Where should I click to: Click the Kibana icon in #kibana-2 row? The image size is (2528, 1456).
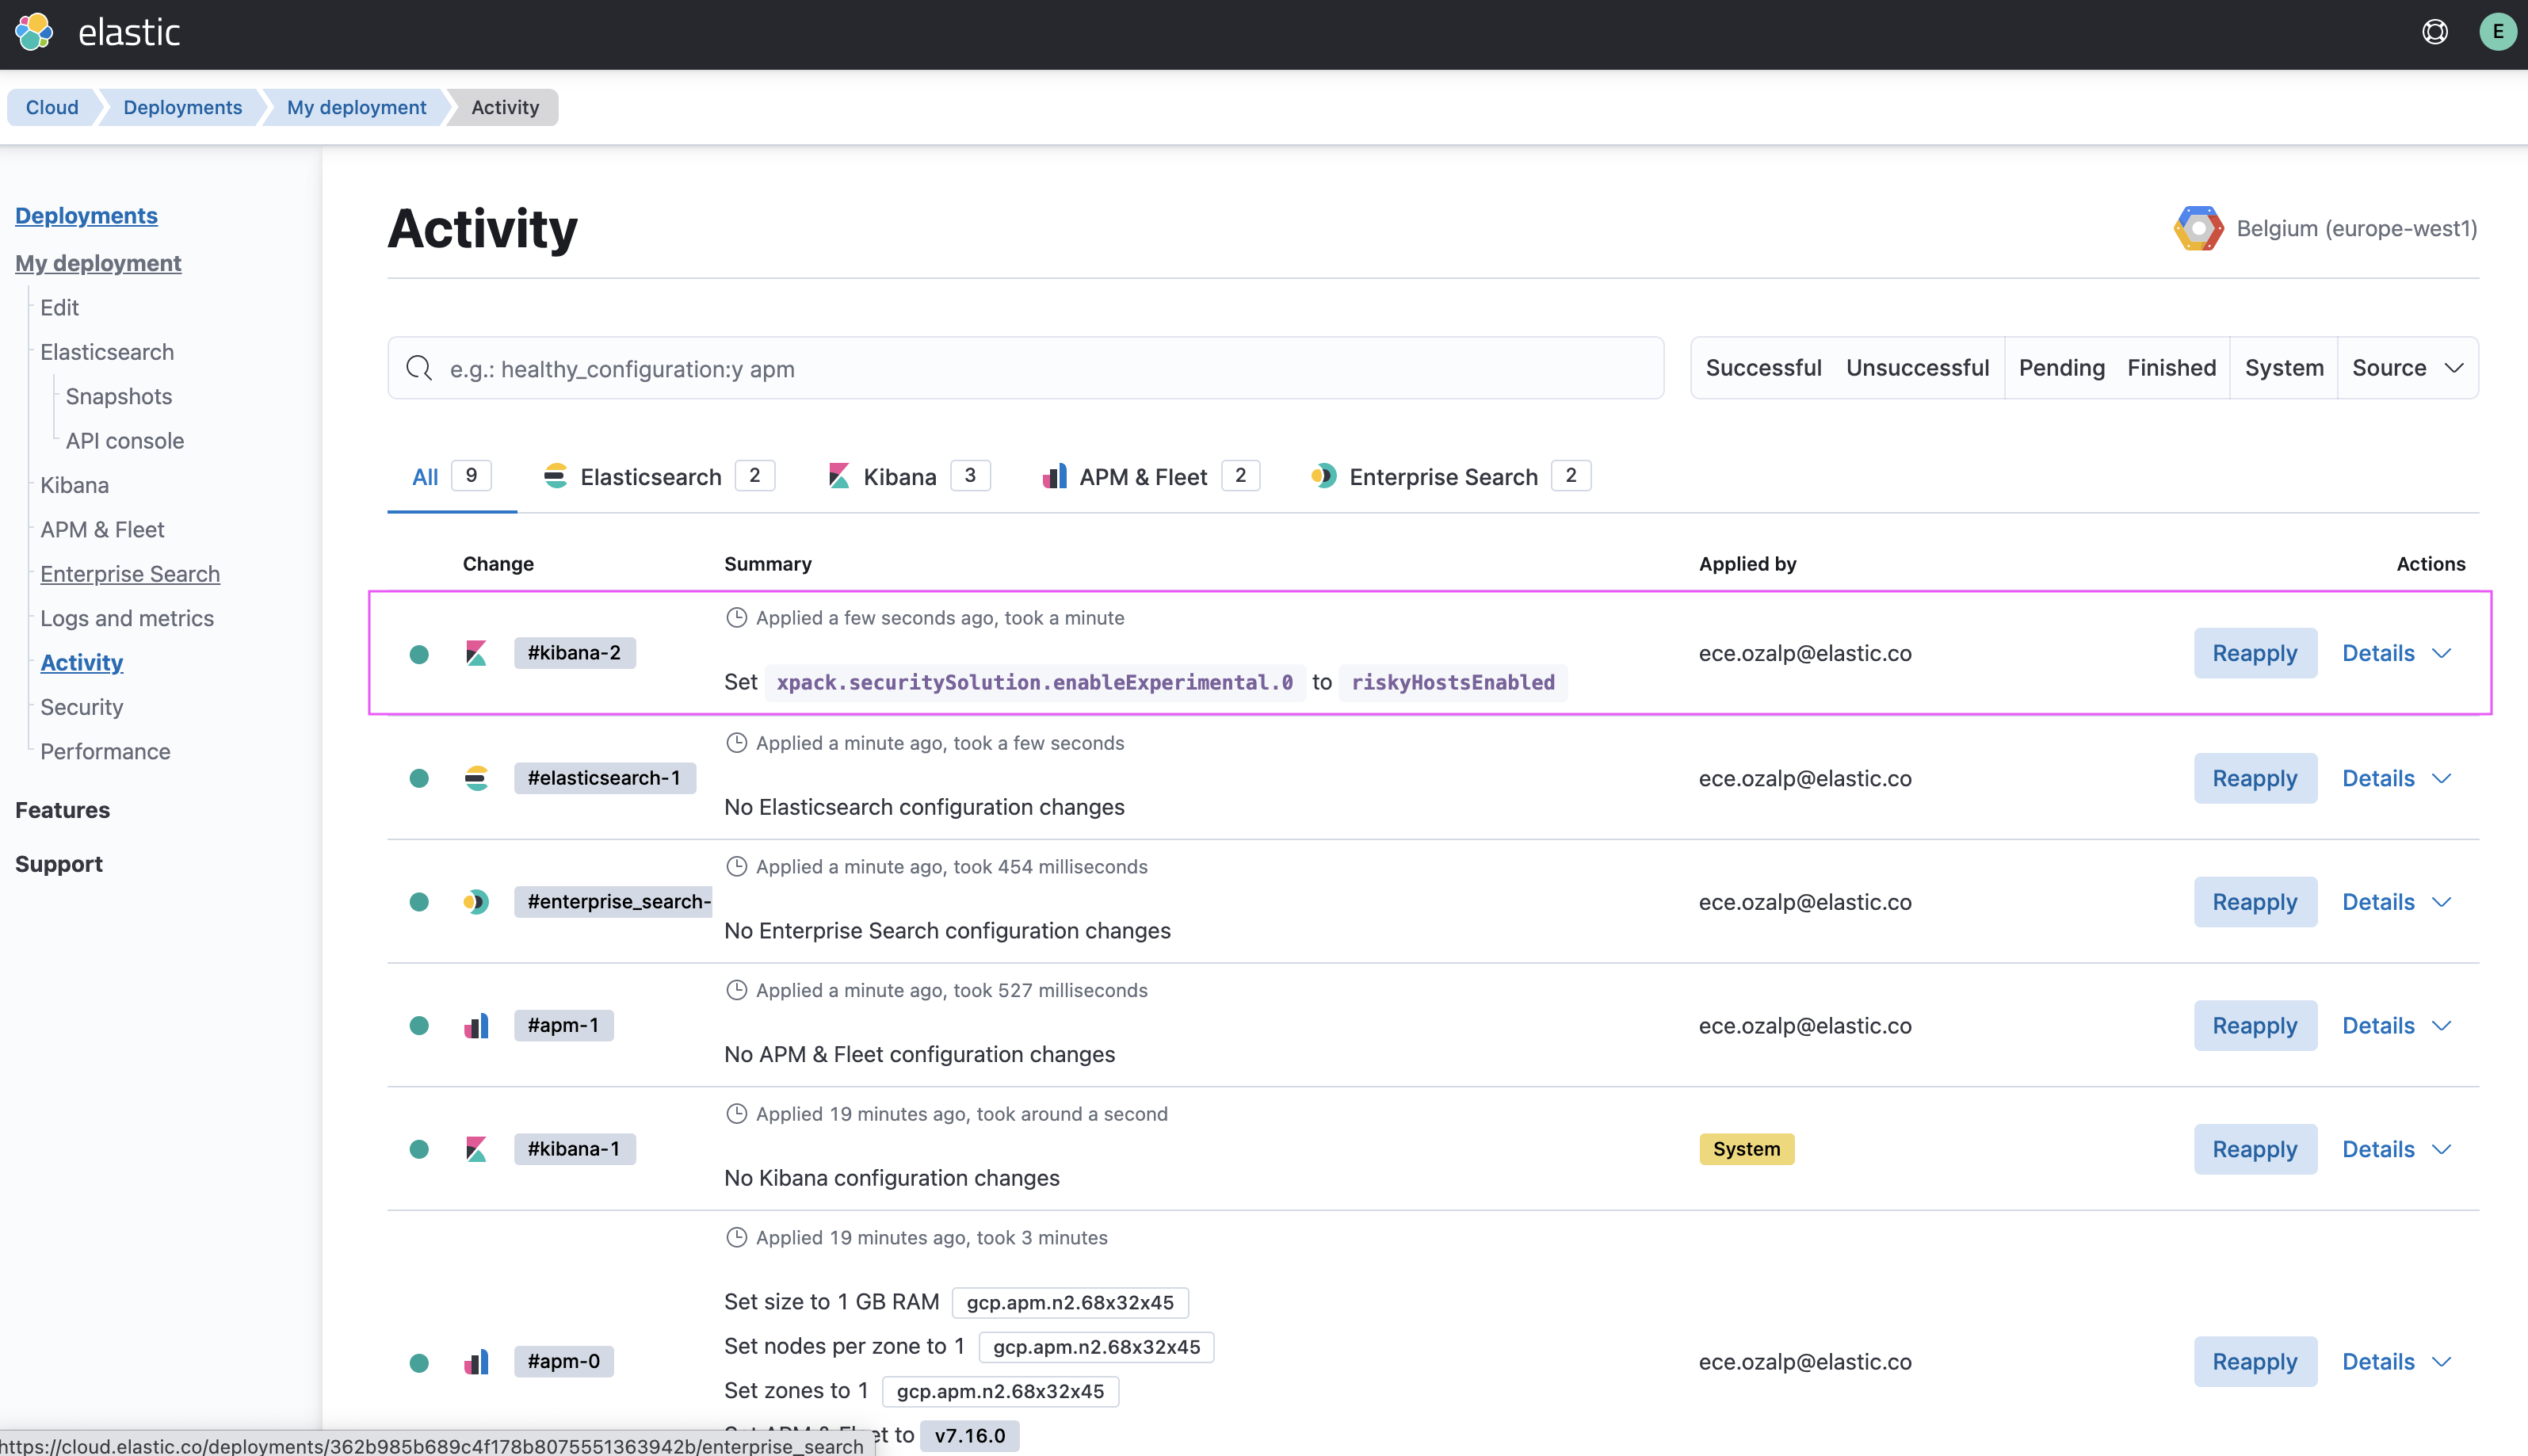point(475,653)
